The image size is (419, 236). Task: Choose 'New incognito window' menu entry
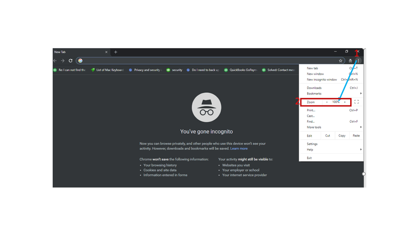[x=331, y=79]
